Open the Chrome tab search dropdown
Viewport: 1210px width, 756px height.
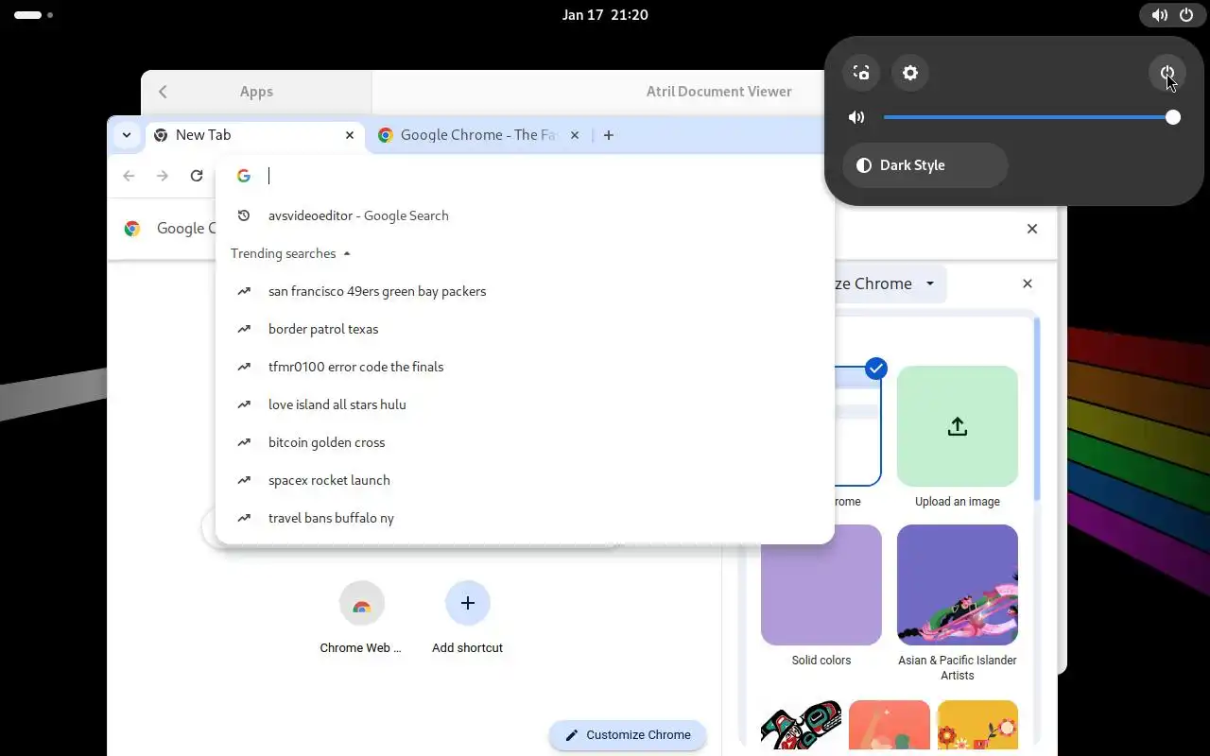pos(126,135)
